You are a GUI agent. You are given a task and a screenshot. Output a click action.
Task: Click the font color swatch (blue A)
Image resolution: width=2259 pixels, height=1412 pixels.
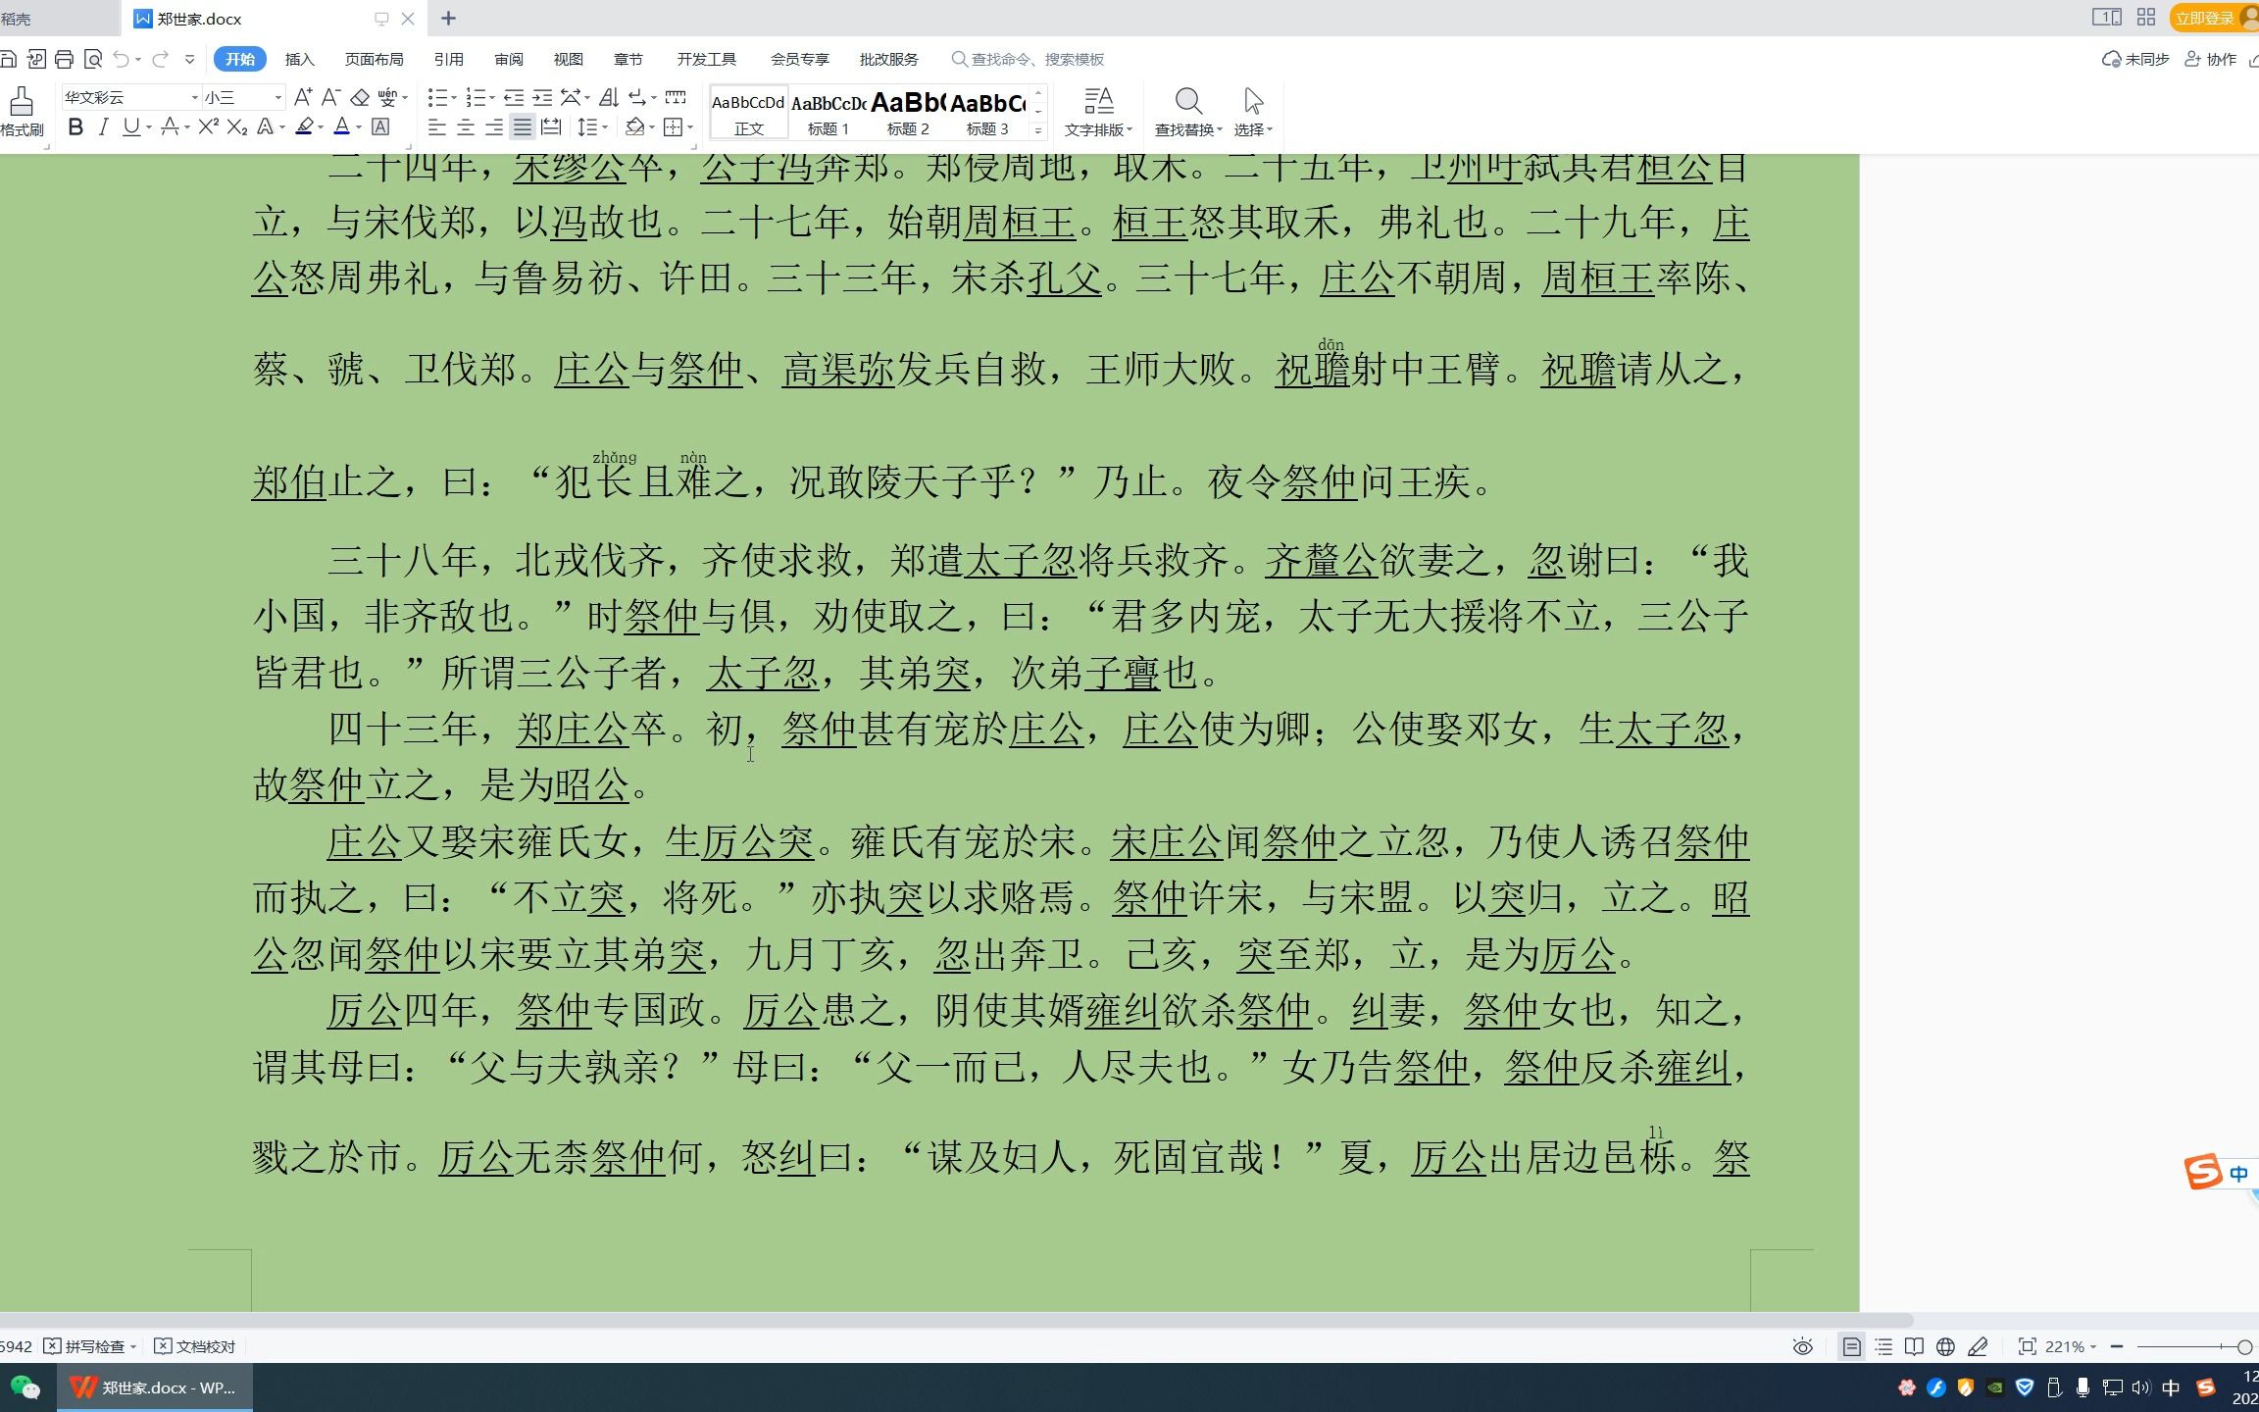pos(341,127)
